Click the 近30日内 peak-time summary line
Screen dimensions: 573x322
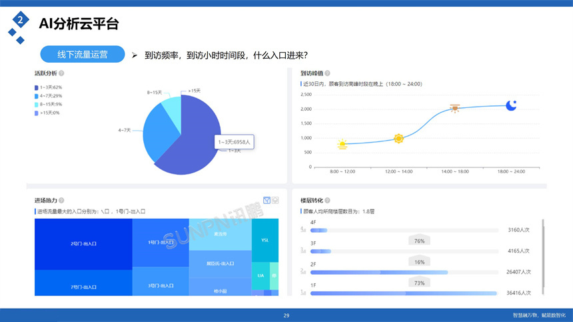pyautogui.click(x=362, y=84)
